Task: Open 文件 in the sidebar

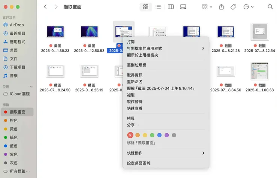Action: (17, 59)
